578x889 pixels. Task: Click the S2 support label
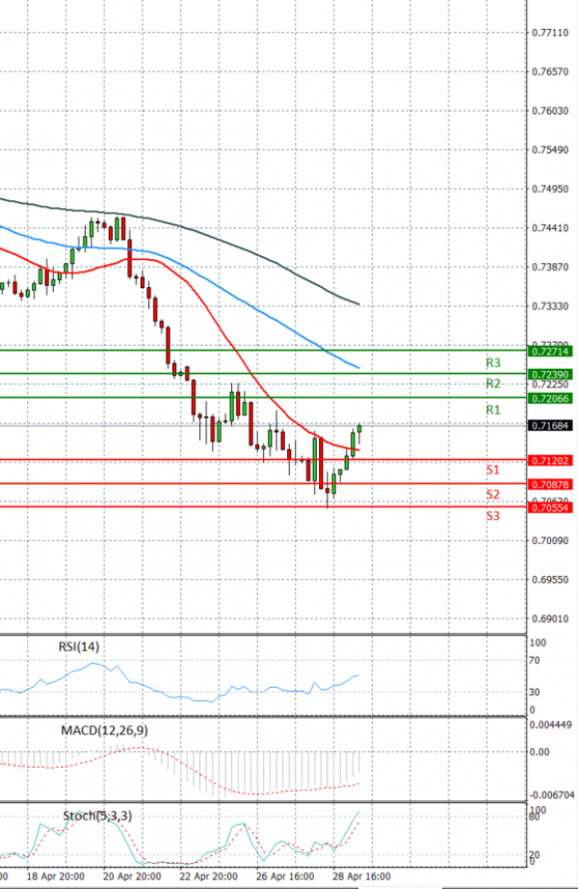[492, 494]
